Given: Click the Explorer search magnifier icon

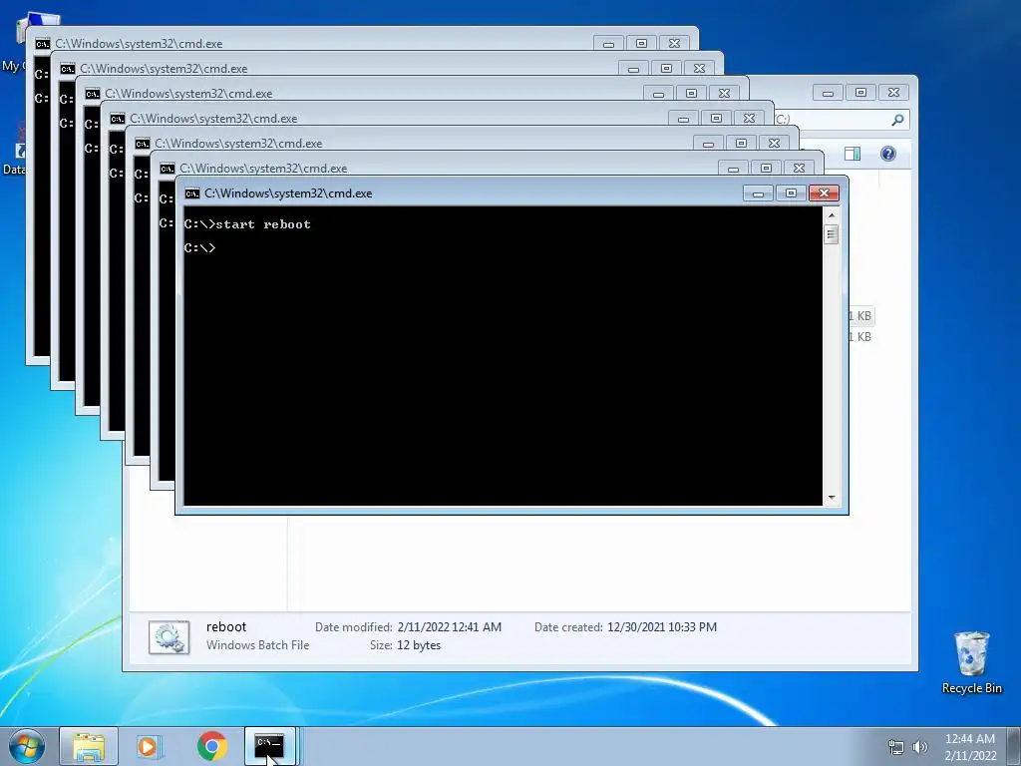Looking at the screenshot, I should point(898,120).
